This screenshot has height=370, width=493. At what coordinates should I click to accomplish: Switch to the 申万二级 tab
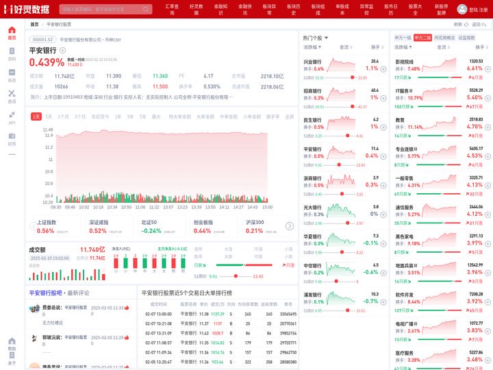click(x=422, y=38)
